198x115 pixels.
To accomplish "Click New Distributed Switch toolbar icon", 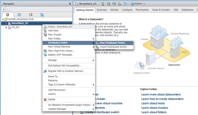I will click(119, 4).
